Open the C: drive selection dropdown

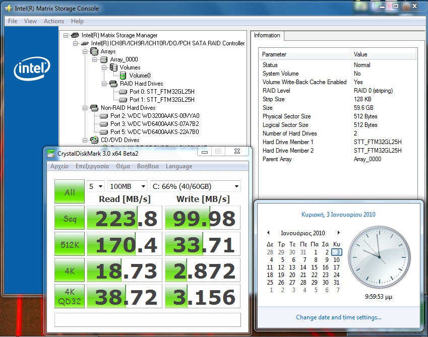click(x=196, y=186)
